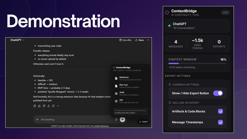
Task: Click the 0 Exports stat
Action: (219, 44)
